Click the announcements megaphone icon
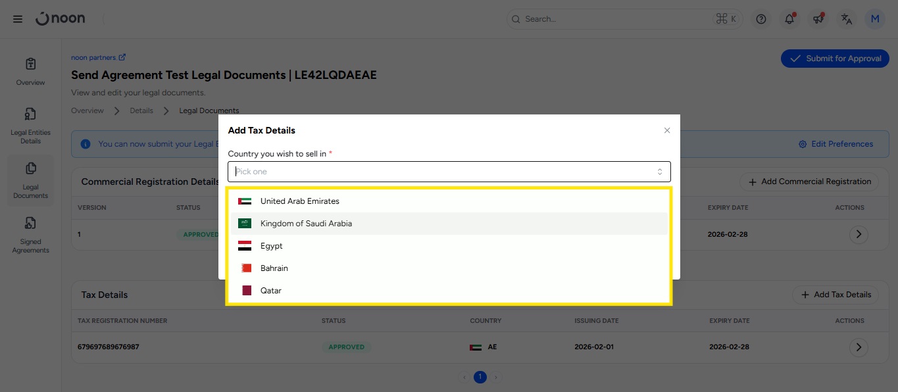The height and width of the screenshot is (392, 898). 818,19
